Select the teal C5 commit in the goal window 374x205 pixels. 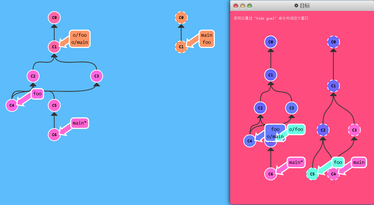(312, 174)
